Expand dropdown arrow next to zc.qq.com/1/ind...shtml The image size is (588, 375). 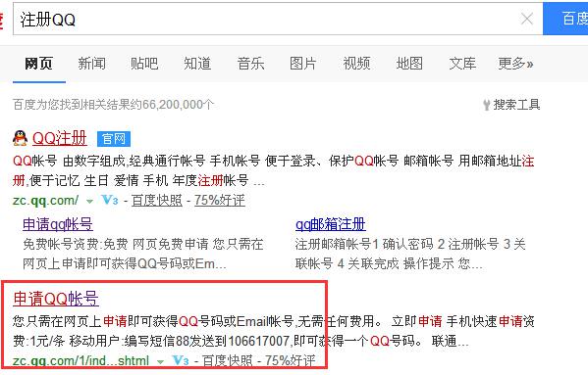[160, 362]
